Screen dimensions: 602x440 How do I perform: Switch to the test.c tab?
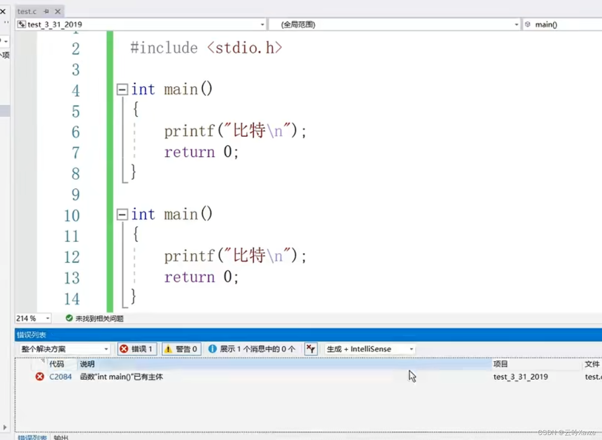pyautogui.click(x=27, y=11)
